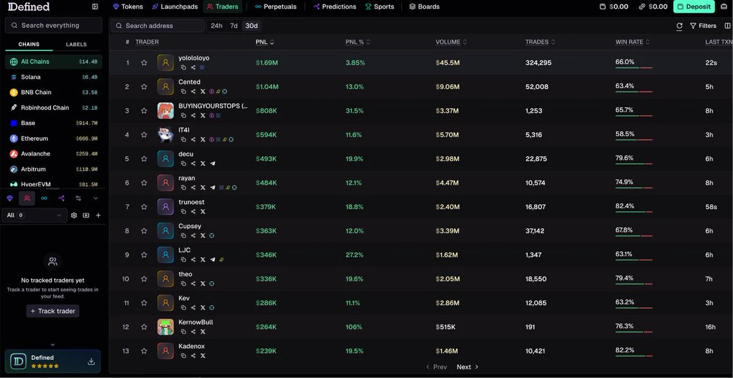Toggle favorite star for rayan
The width and height of the screenshot is (733, 378).
pyautogui.click(x=144, y=183)
